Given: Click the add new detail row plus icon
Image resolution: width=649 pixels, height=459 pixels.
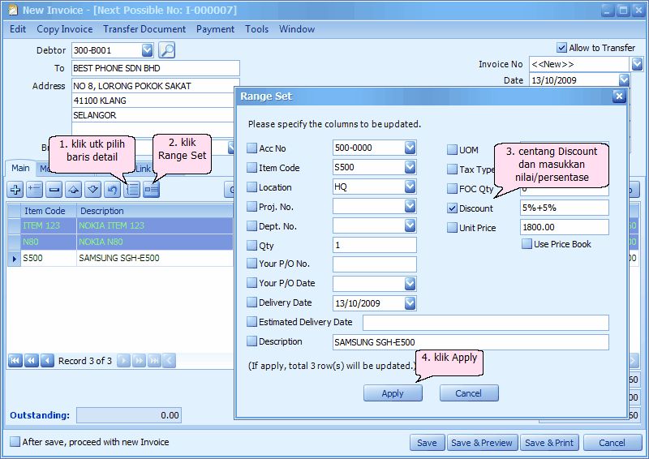Looking at the screenshot, I should point(15,189).
